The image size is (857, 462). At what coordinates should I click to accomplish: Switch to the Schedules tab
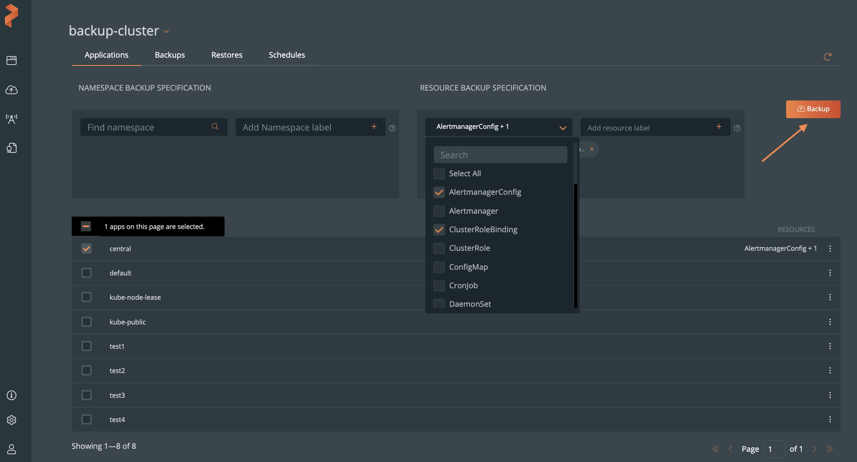[287, 55]
